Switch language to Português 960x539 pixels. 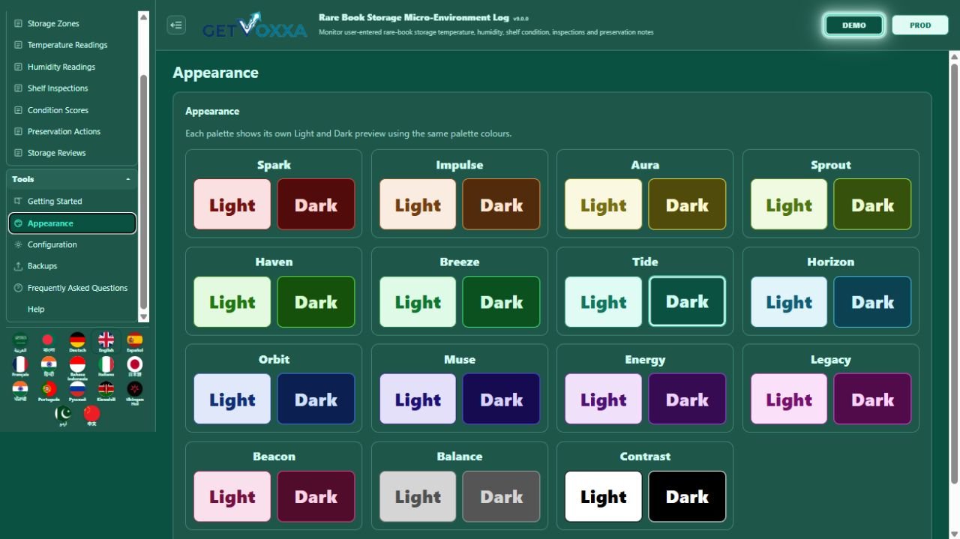tap(49, 392)
